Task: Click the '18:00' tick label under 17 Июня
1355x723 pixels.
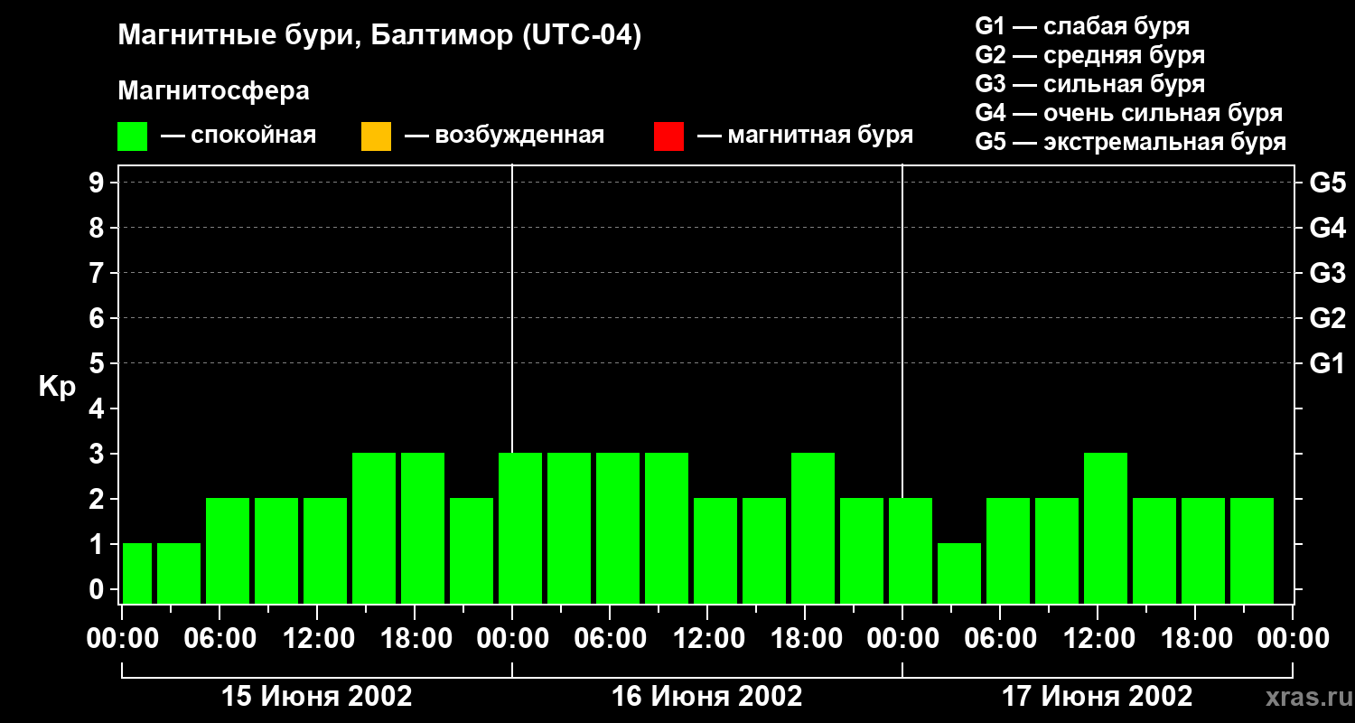Action: (x=1195, y=638)
